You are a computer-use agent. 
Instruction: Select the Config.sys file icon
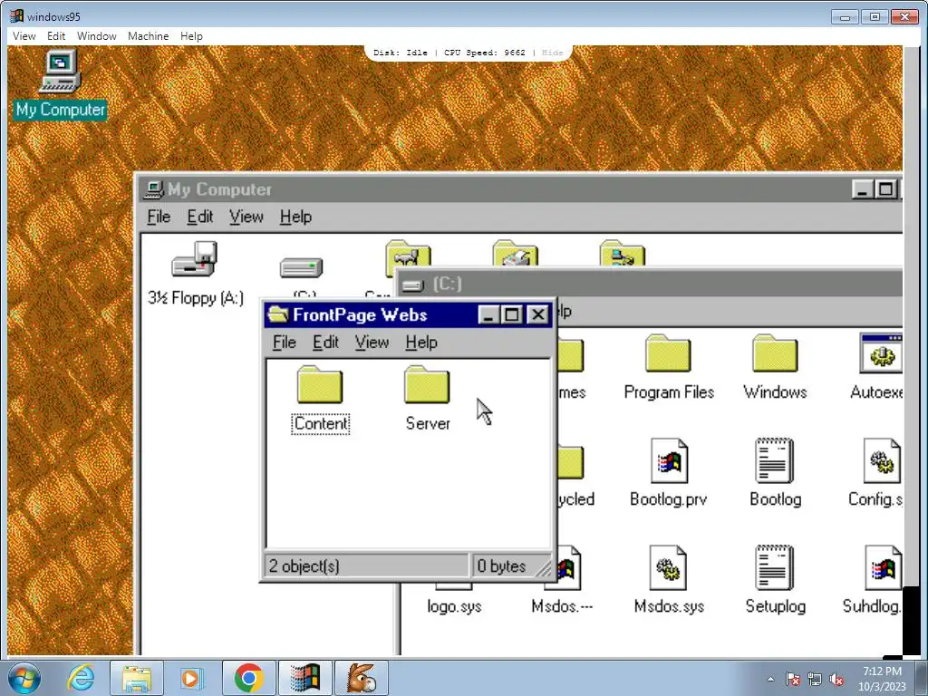pos(882,460)
